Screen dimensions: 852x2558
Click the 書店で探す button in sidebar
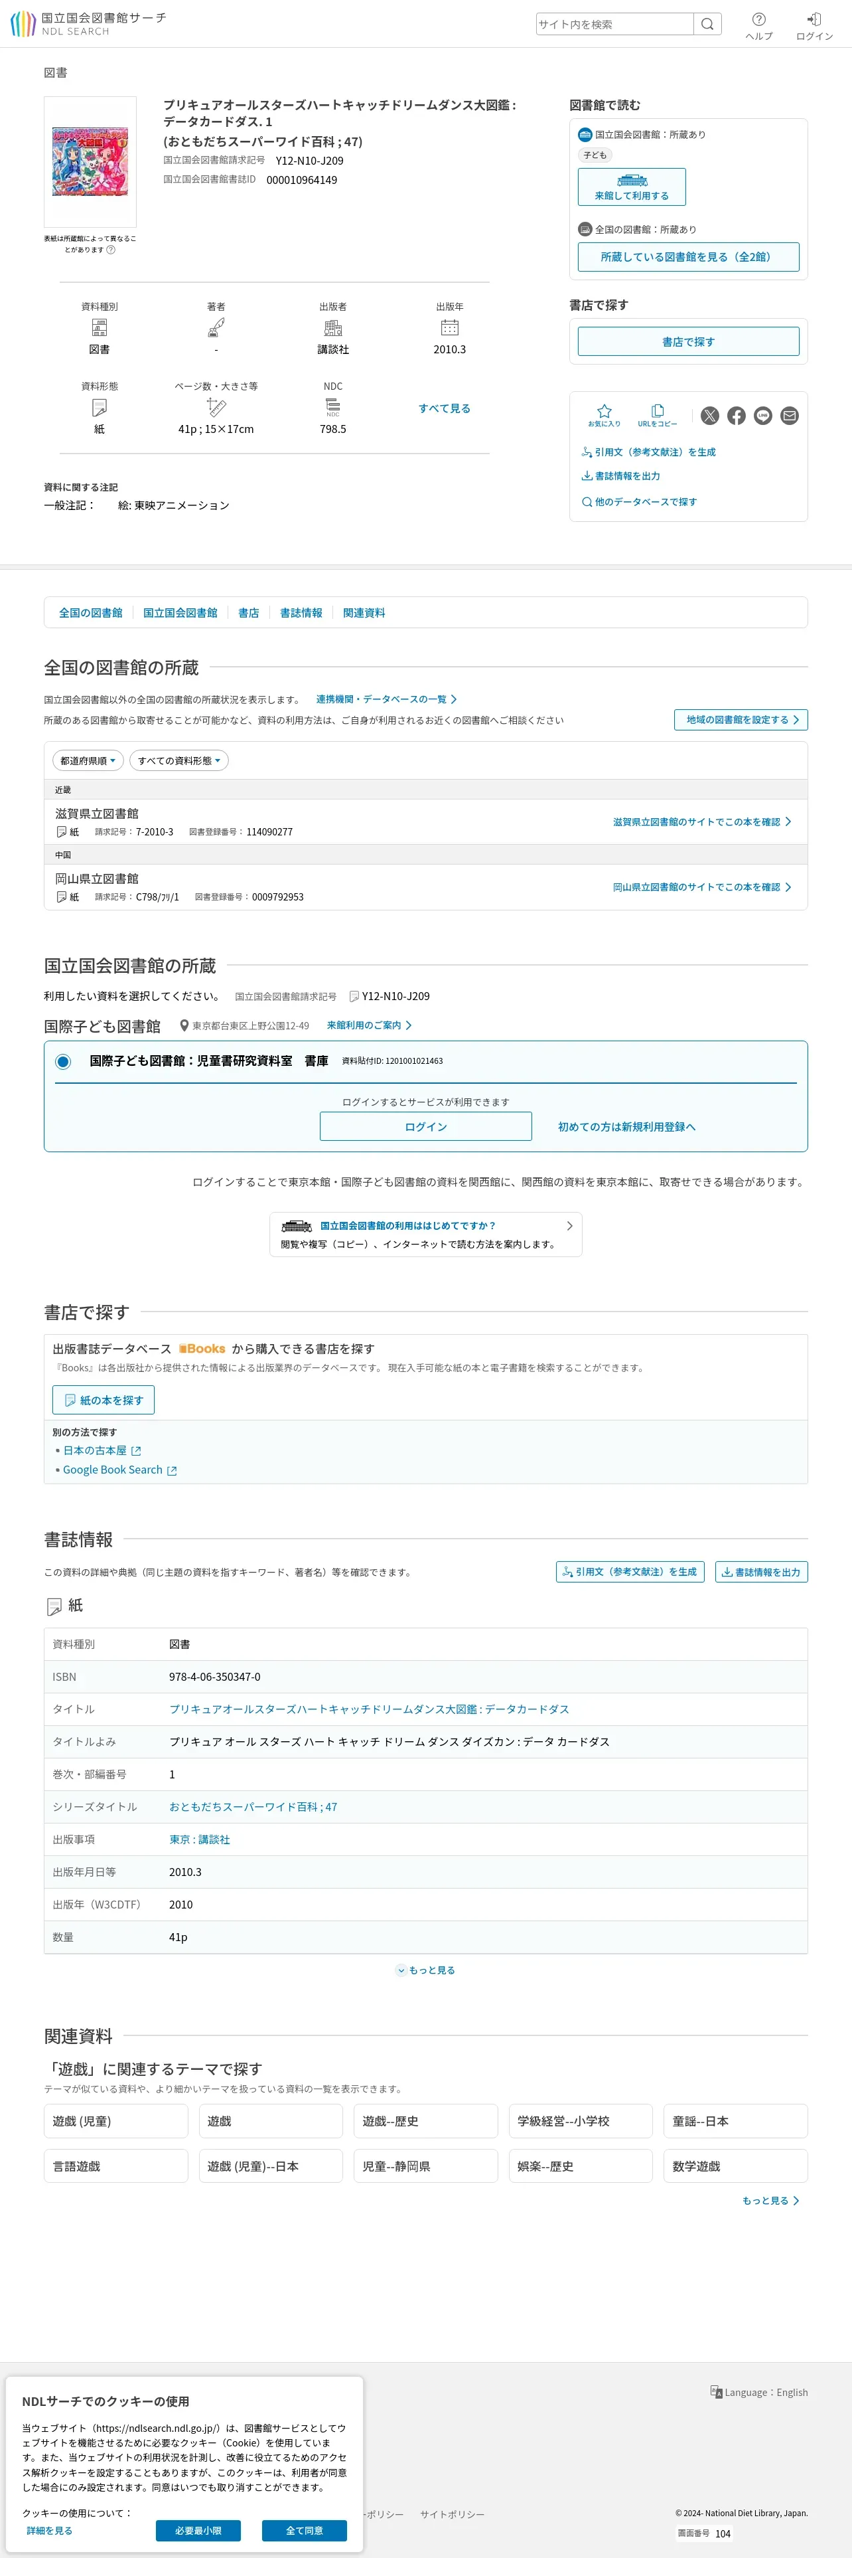pyautogui.click(x=688, y=341)
